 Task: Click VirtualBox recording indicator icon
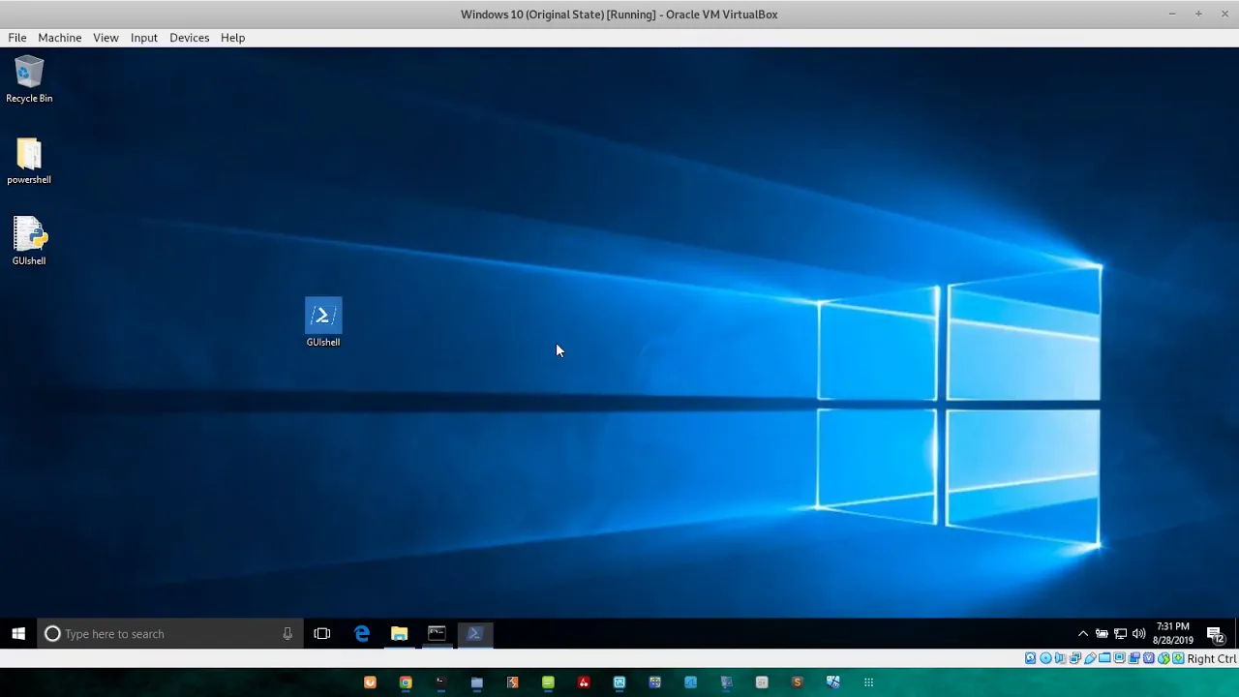click(x=1134, y=658)
